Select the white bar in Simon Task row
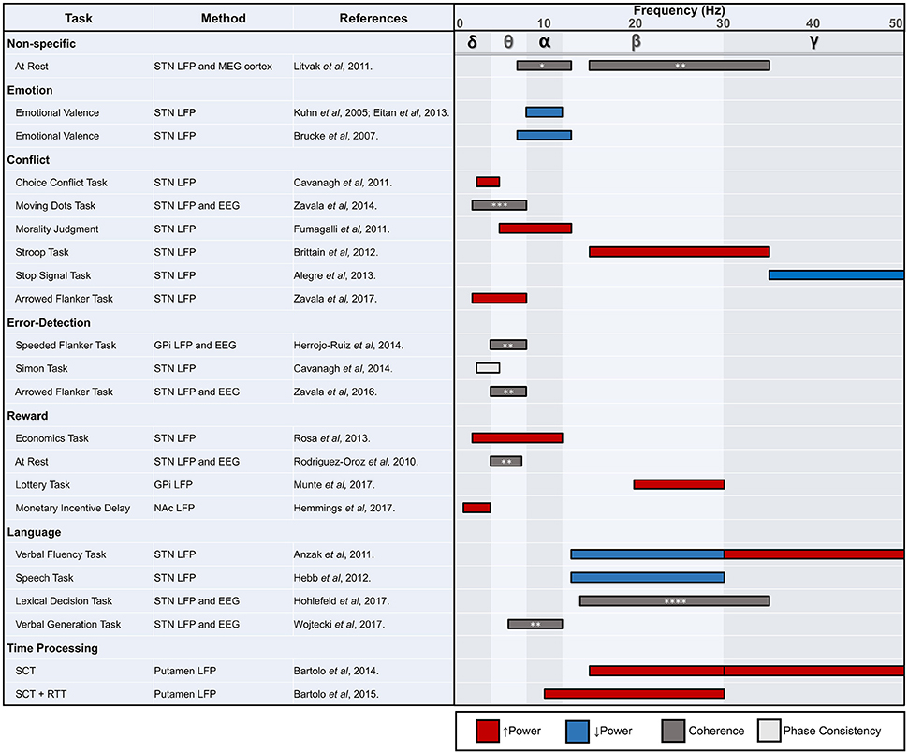The image size is (908, 754). pyautogui.click(x=488, y=368)
